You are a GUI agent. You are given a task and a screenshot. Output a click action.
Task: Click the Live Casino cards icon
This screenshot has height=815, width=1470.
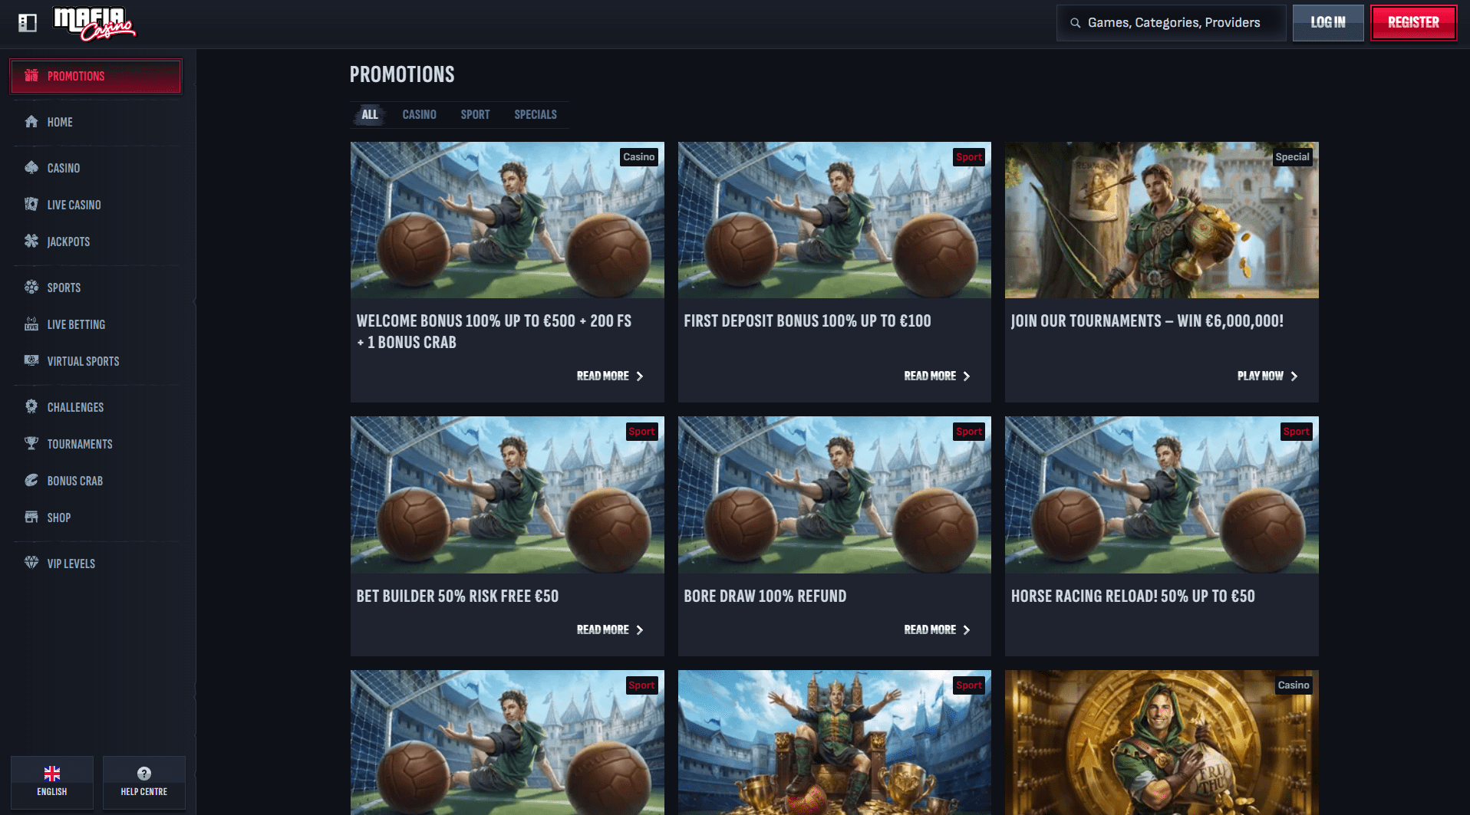coord(31,204)
